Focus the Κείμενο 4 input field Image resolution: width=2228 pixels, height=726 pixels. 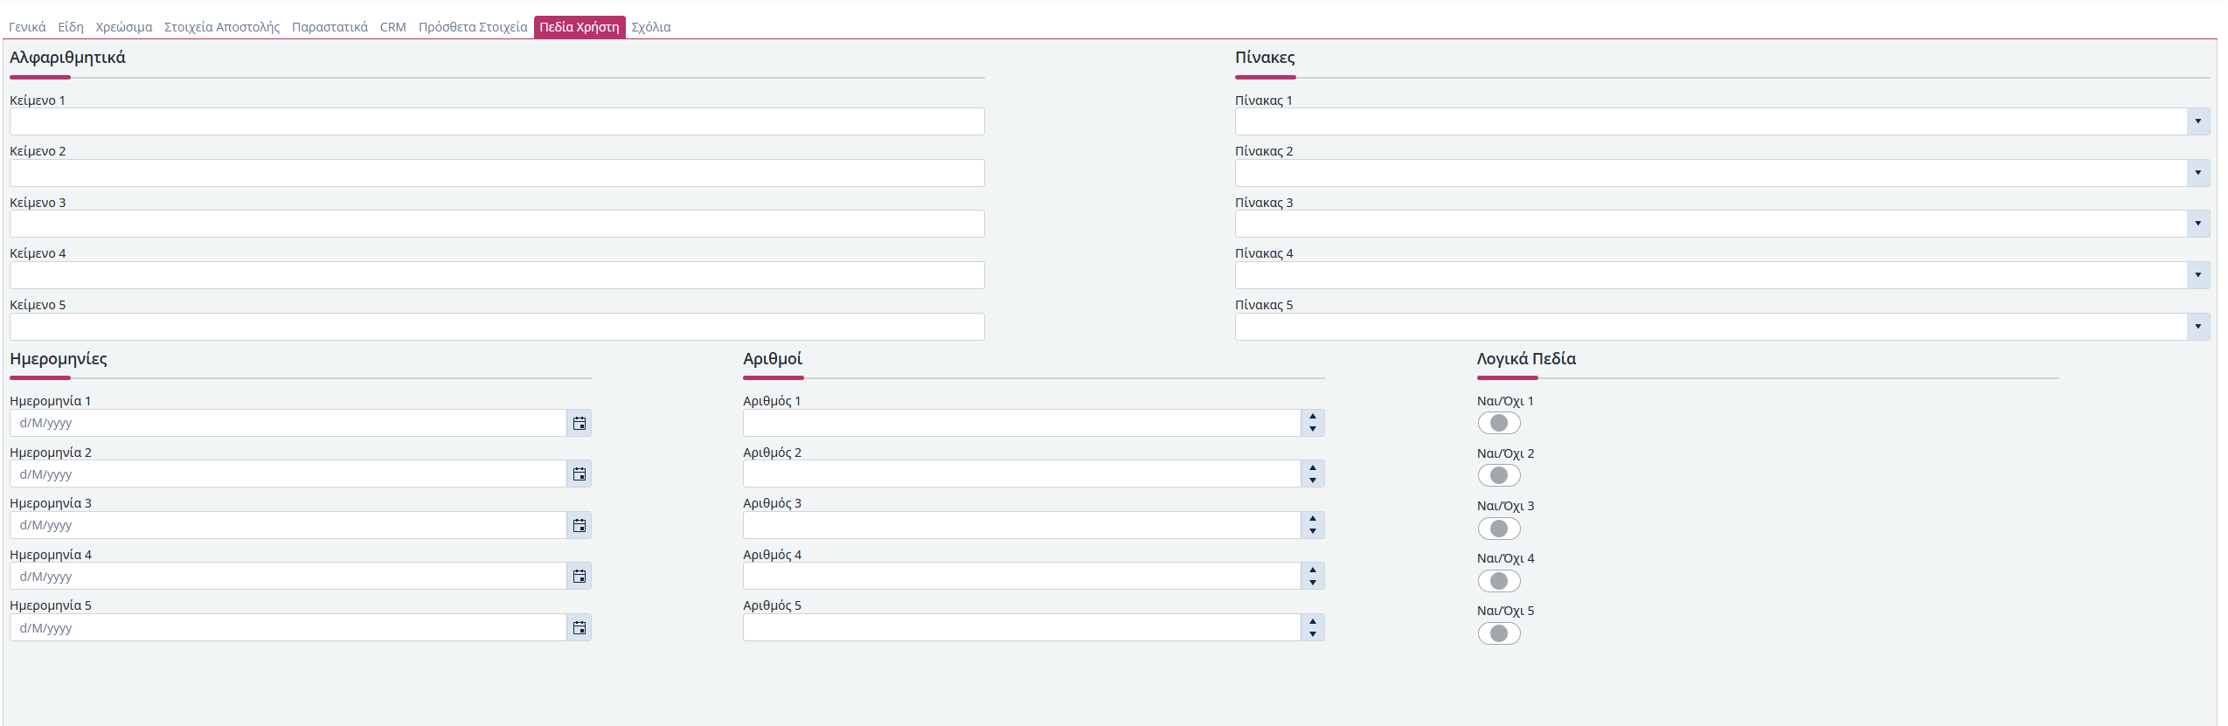[x=496, y=275]
